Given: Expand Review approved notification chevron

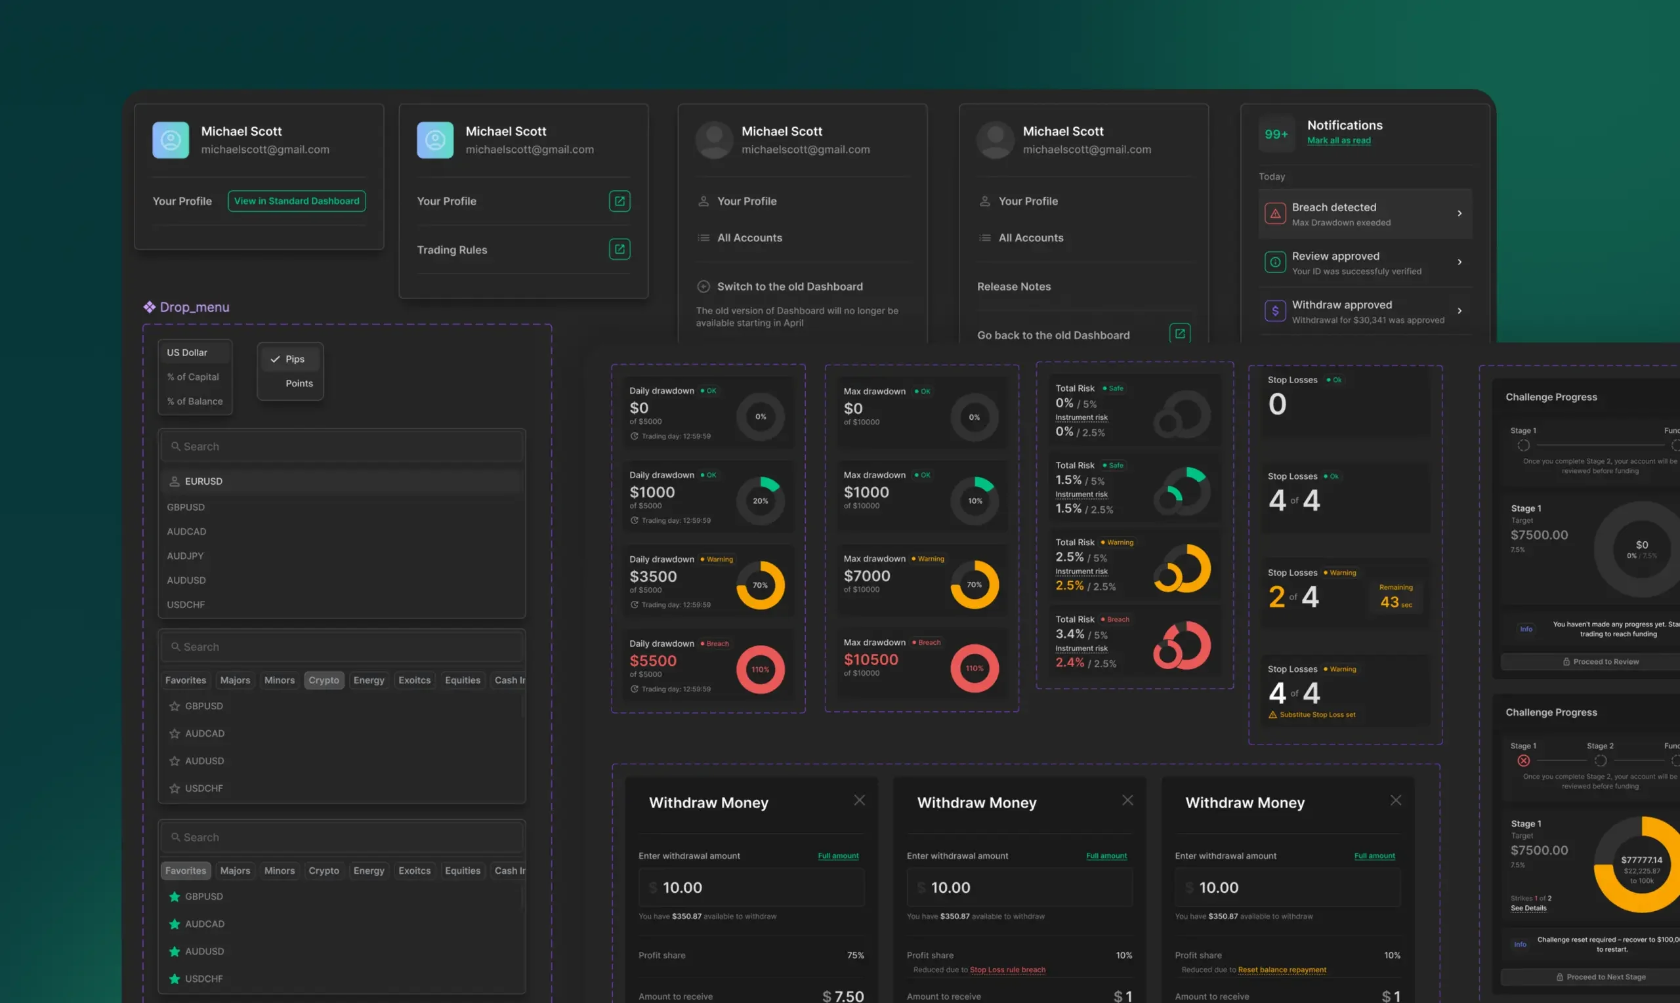Looking at the screenshot, I should [1459, 262].
